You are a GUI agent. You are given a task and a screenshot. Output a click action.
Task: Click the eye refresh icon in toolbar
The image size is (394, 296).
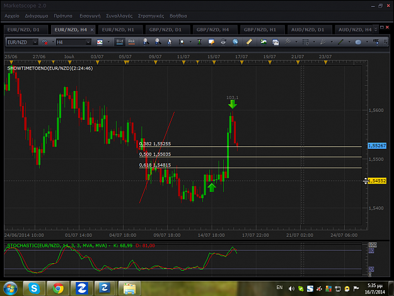(223, 42)
